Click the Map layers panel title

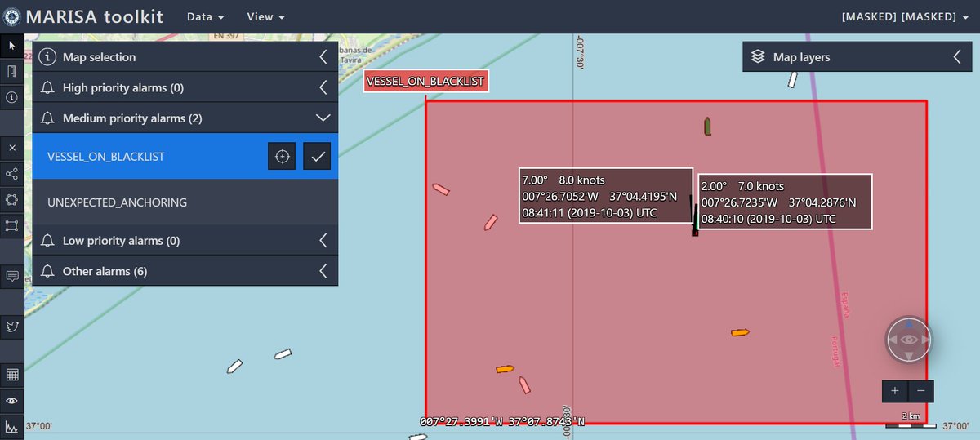pos(802,57)
